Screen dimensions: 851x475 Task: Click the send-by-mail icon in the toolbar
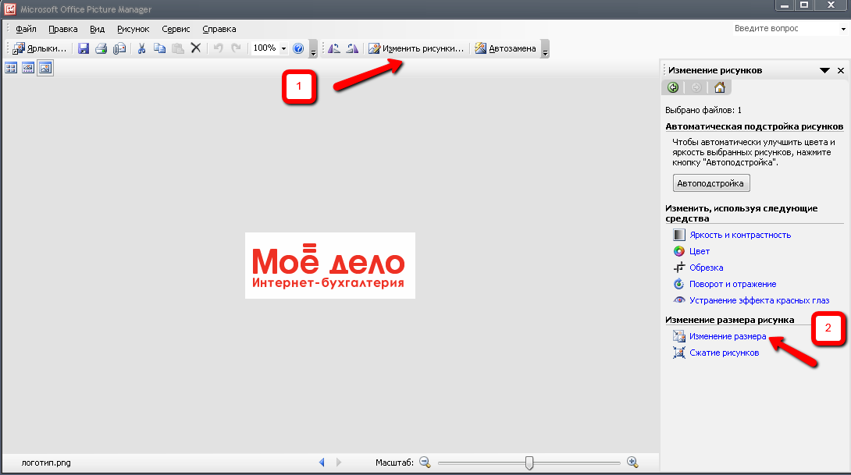(119, 48)
